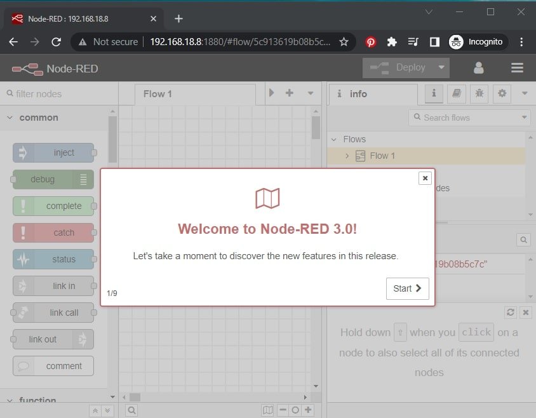Open the Chrome three-dot menu
The image size is (536, 418).
pos(521,42)
